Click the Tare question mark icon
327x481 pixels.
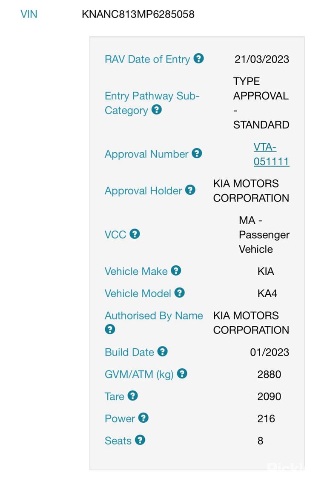(133, 396)
